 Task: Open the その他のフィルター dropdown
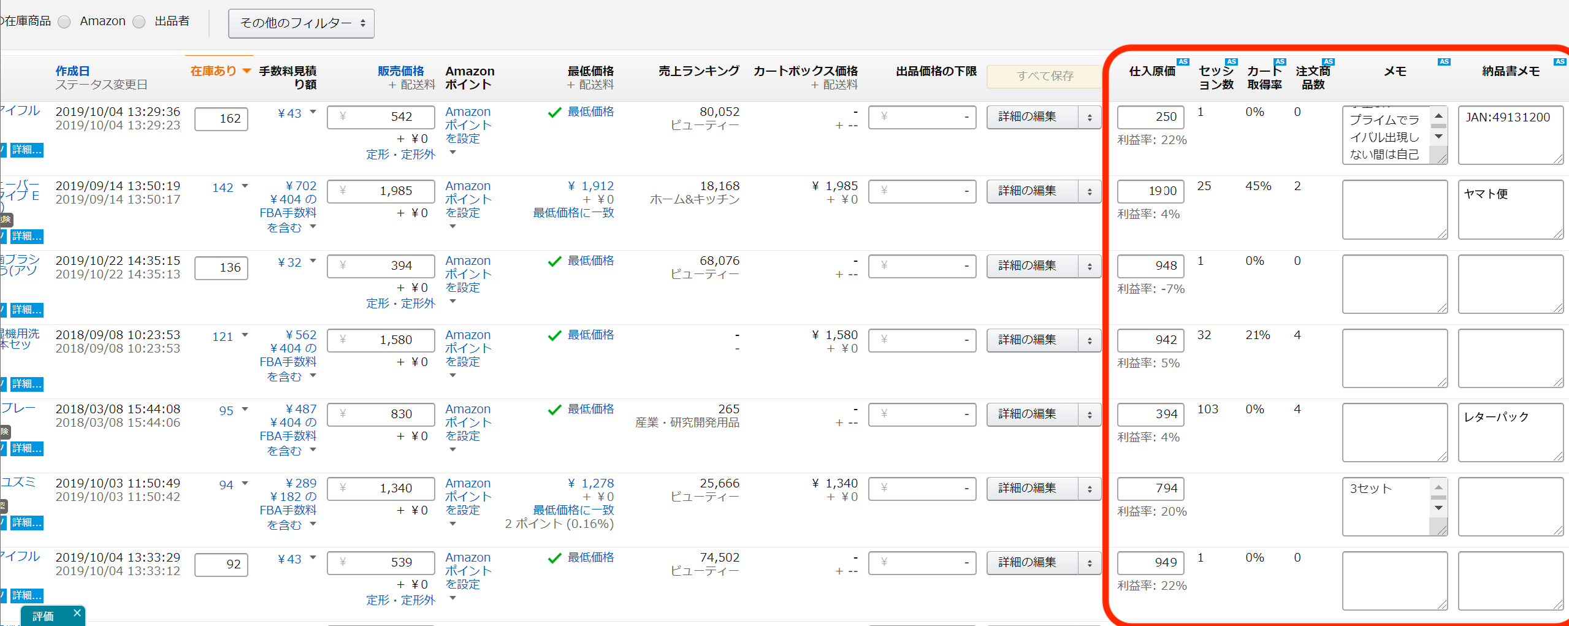pyautogui.click(x=301, y=23)
